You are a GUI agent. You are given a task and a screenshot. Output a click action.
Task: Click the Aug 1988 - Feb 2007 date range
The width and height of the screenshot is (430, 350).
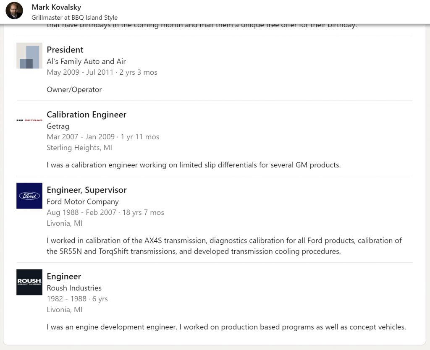click(x=81, y=212)
